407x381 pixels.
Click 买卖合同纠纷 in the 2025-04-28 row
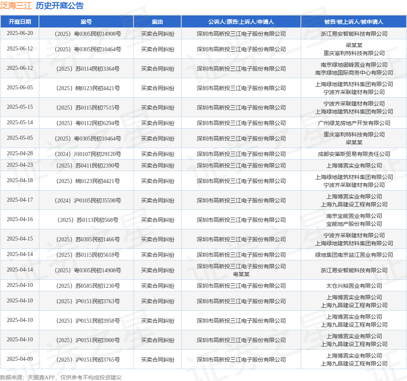[x=157, y=154]
